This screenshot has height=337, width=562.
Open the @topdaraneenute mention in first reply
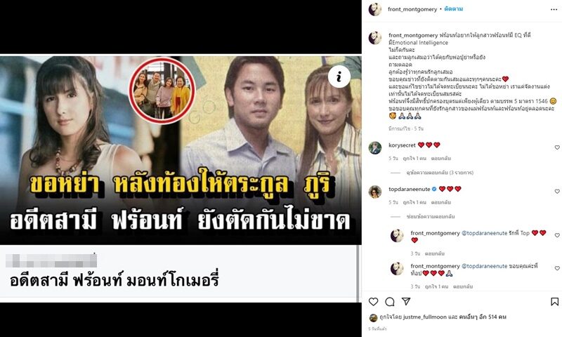pyautogui.click(x=484, y=233)
